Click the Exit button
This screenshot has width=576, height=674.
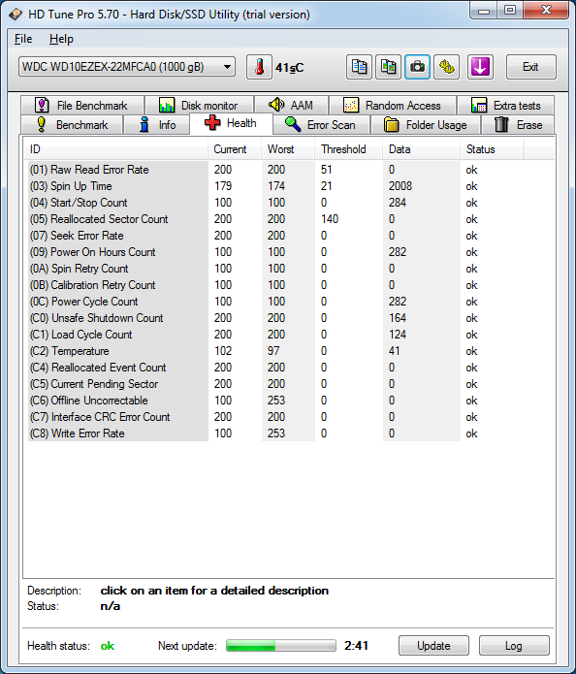pyautogui.click(x=530, y=67)
